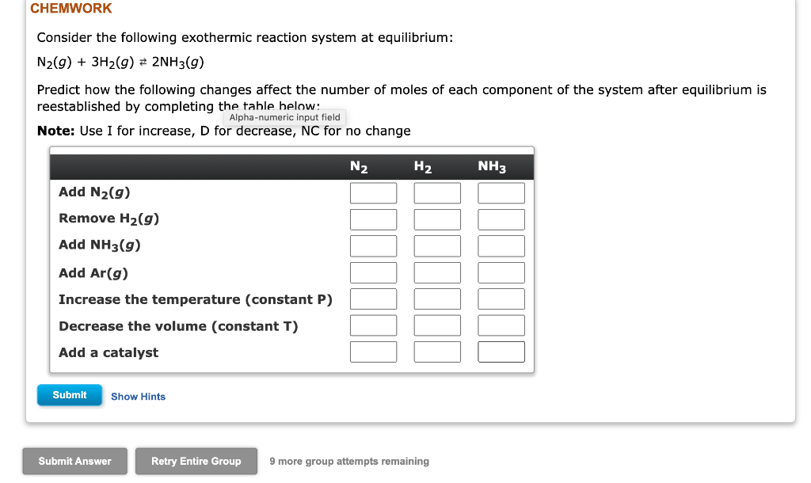The image size is (811, 483).
Task: Click the N2 input field for Add N2(g)
Action: 373,192
